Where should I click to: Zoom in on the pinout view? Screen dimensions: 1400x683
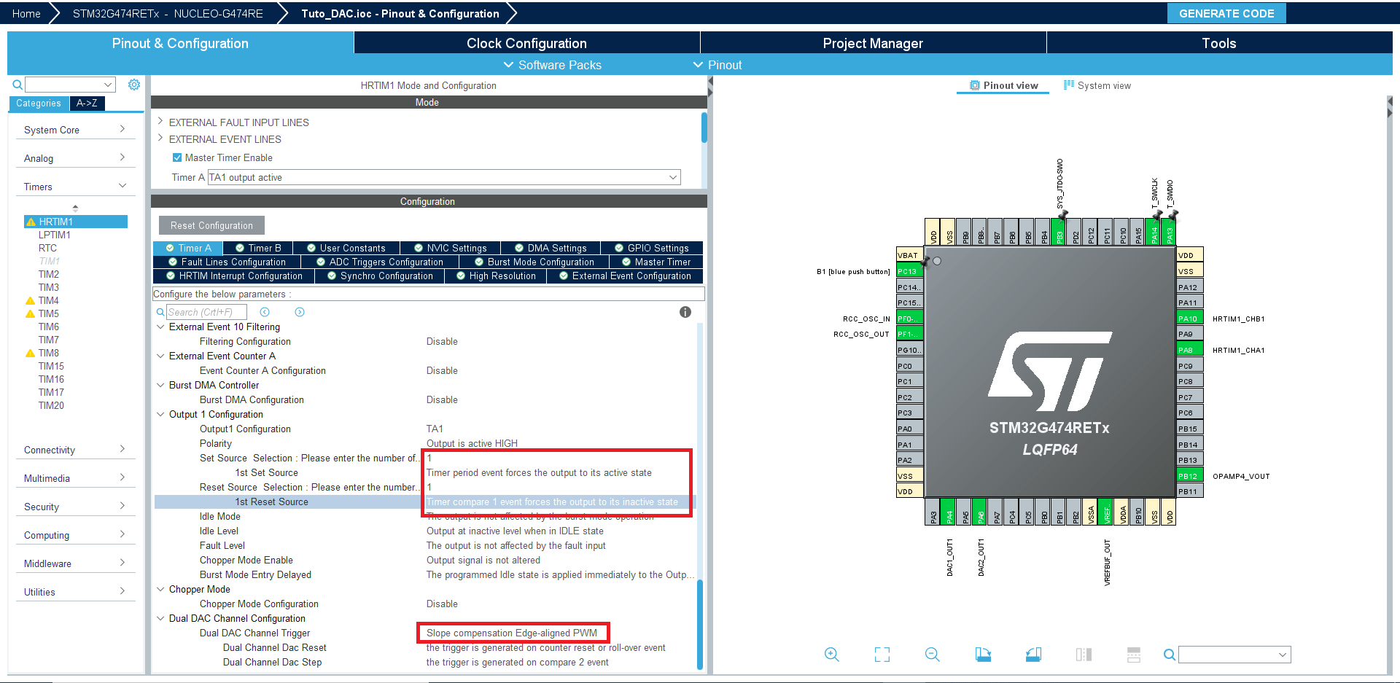point(832,655)
